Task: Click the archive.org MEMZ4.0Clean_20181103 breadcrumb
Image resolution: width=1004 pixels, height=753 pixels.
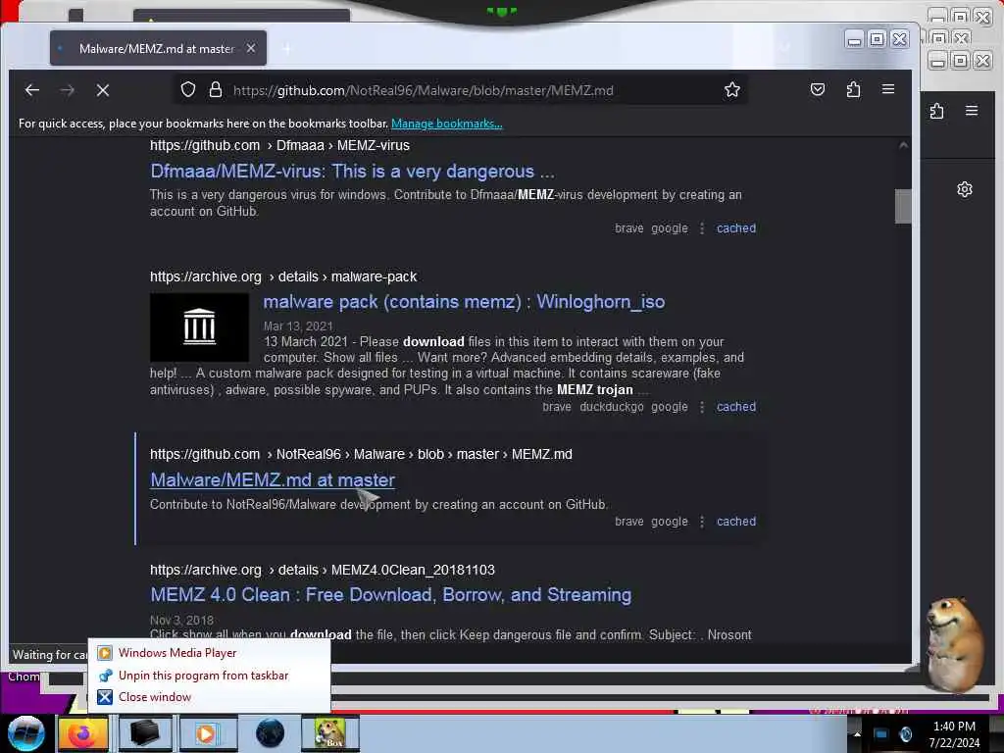Action: click(322, 570)
